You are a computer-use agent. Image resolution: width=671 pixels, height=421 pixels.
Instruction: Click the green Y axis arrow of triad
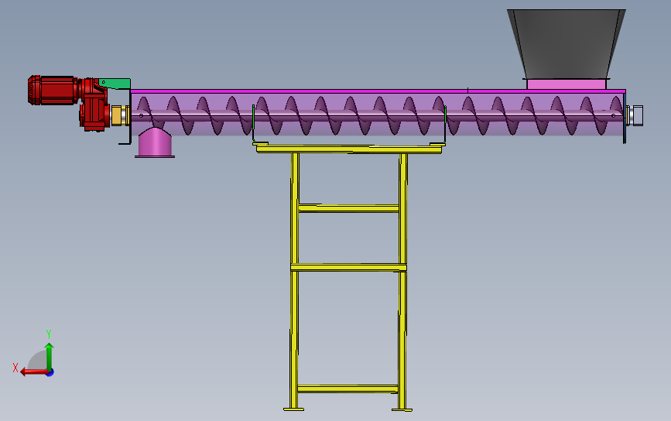click(x=50, y=355)
